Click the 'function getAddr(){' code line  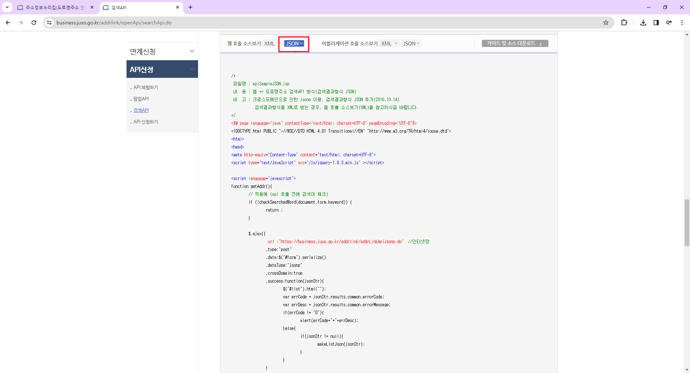(x=252, y=186)
